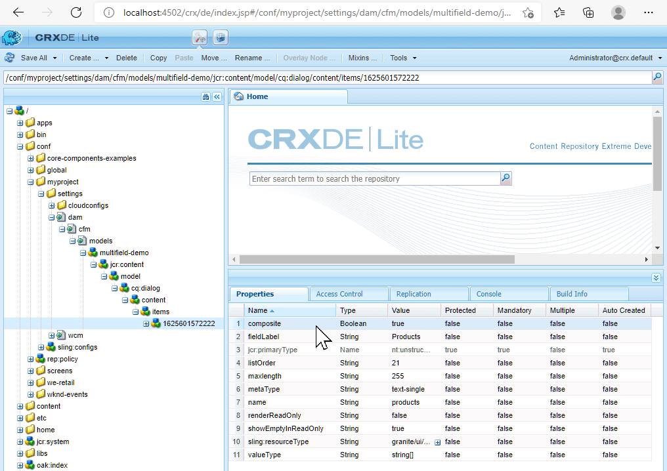Sort by the Value column header
Image resolution: width=667 pixels, height=471 pixels.
(414, 310)
